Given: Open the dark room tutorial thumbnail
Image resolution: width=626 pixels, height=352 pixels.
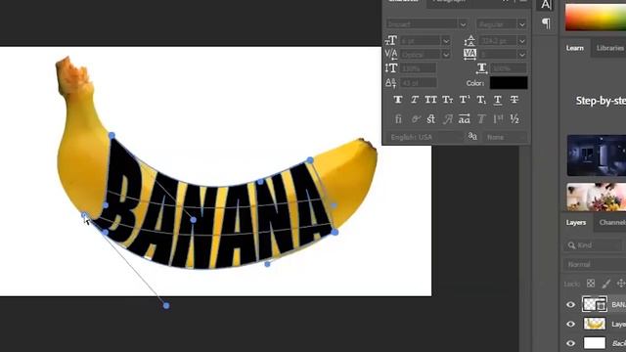Looking at the screenshot, I should [x=597, y=155].
